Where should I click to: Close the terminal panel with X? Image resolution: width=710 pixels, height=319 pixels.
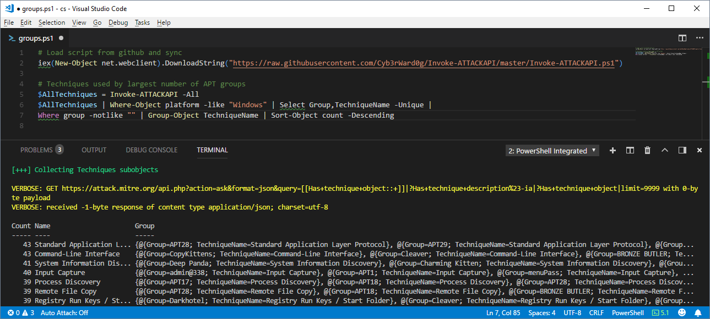pos(700,150)
